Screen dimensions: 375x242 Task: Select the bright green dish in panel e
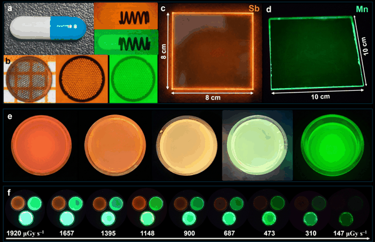pos(332,145)
